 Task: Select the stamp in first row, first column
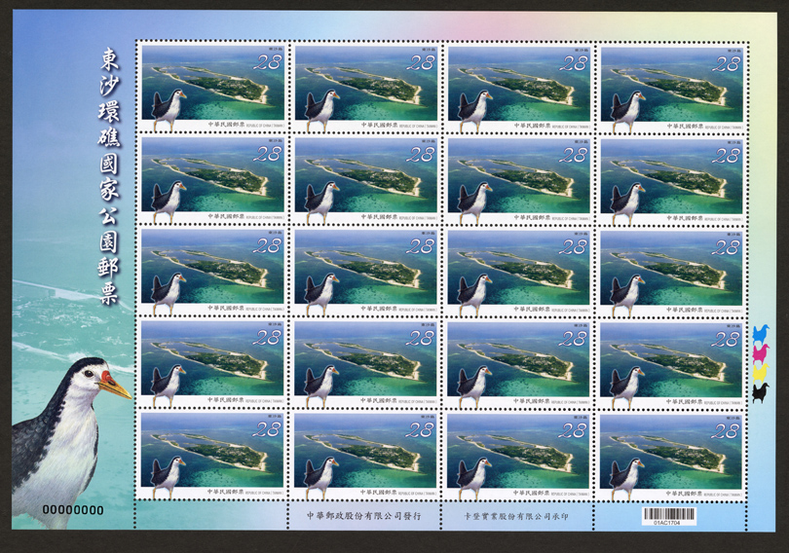tap(213, 89)
